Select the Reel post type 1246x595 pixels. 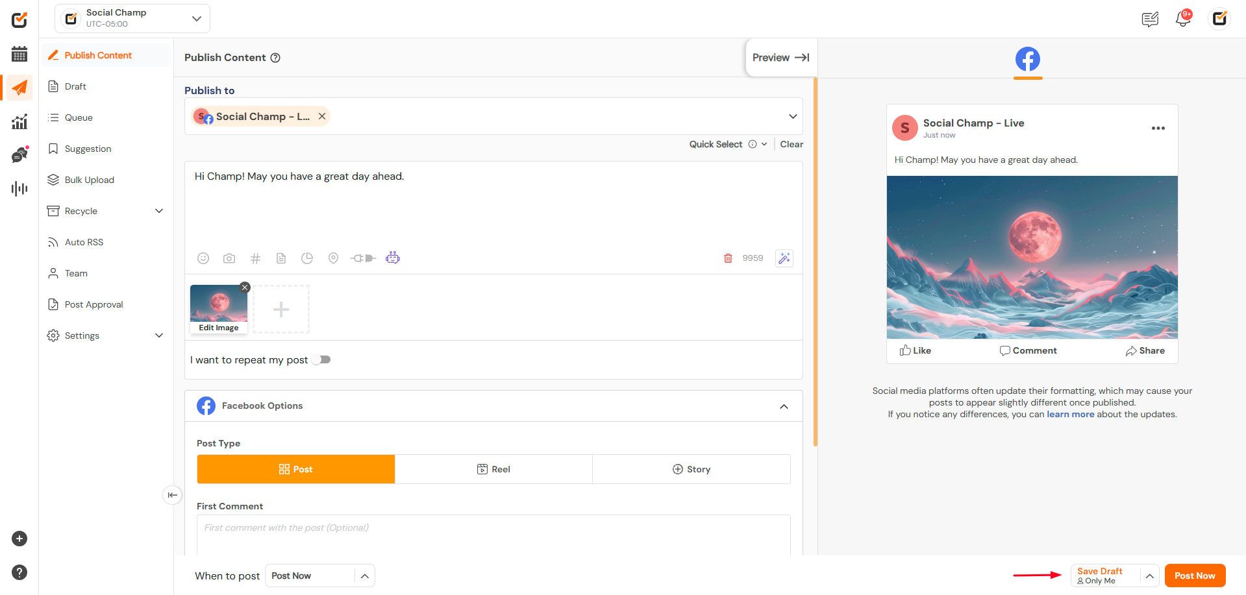(x=493, y=469)
